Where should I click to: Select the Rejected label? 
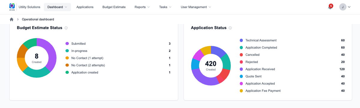tap(252, 62)
